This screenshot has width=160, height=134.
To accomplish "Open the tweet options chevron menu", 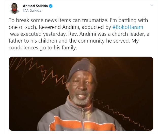I will pyautogui.click(x=152, y=5).
